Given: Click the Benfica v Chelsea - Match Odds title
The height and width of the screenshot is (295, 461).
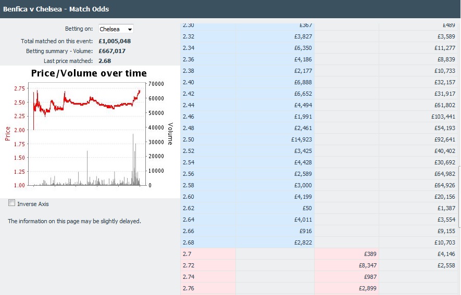Looking at the screenshot, I should pos(56,9).
